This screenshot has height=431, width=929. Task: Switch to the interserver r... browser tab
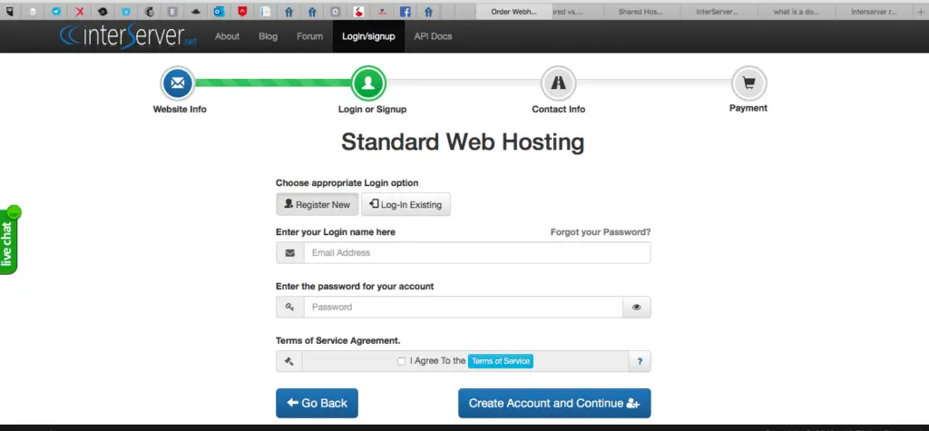(x=874, y=11)
